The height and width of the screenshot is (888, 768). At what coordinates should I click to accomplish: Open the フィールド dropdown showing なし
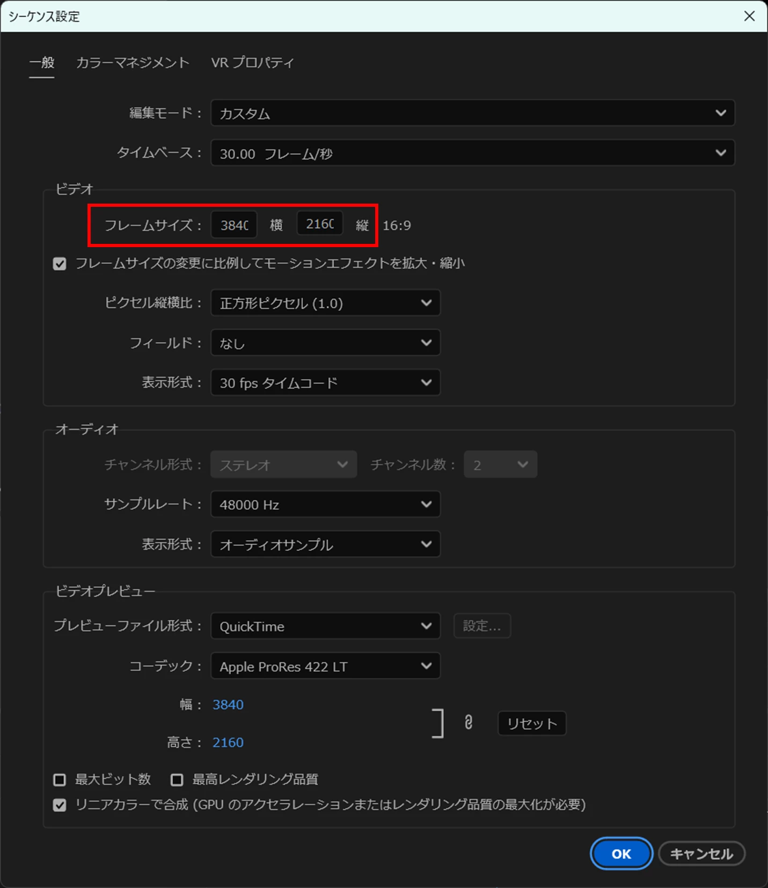click(325, 343)
